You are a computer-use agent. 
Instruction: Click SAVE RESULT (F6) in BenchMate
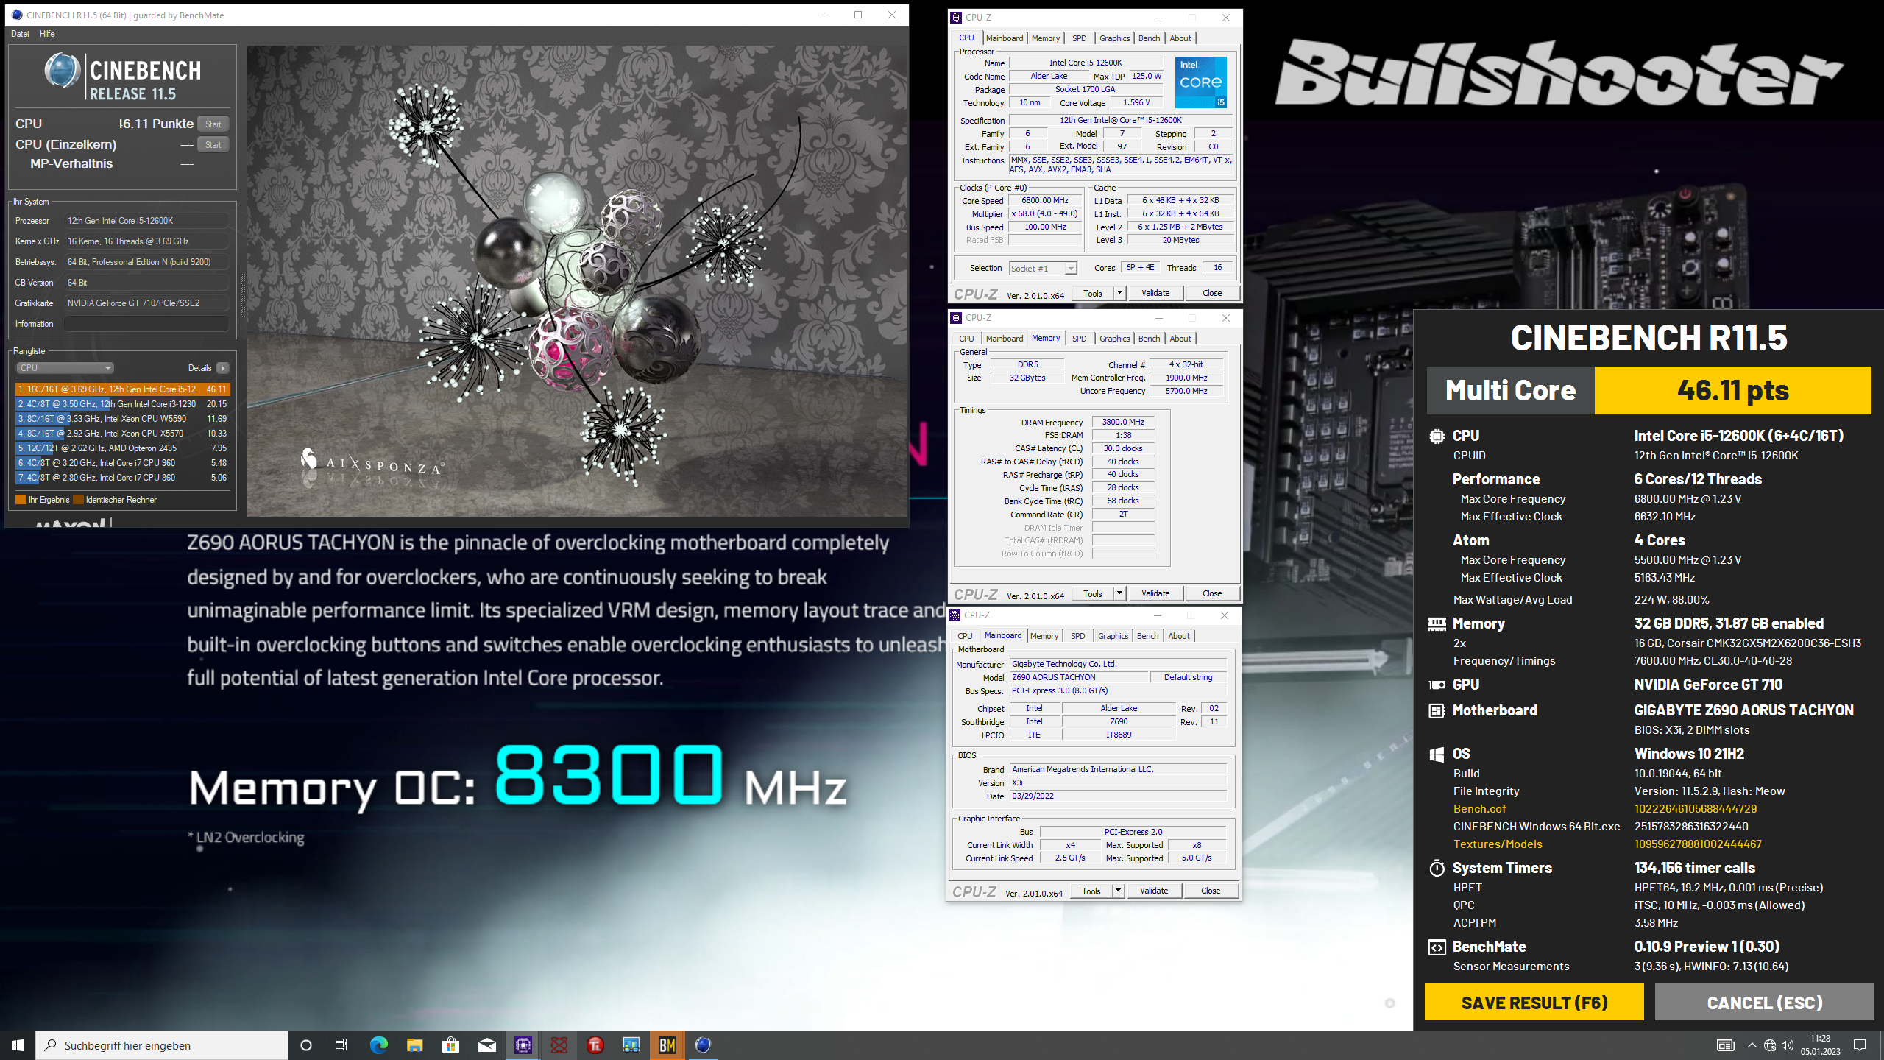pos(1534,1003)
